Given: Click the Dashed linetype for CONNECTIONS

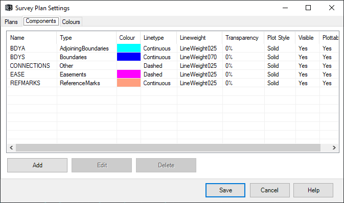Looking at the screenshot, I should 153,66.
